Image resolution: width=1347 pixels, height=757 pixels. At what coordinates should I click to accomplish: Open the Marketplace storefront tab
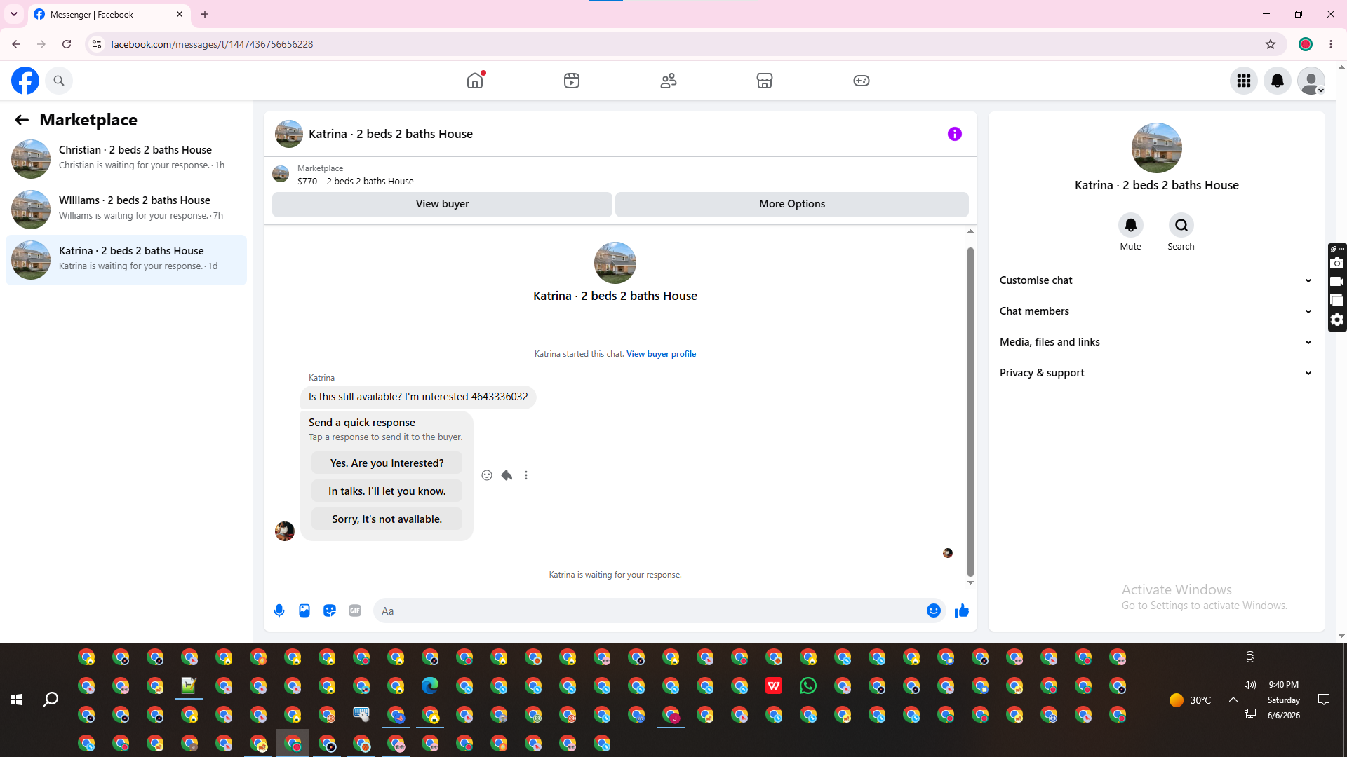pos(765,81)
